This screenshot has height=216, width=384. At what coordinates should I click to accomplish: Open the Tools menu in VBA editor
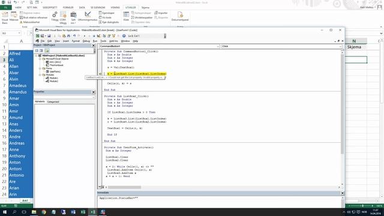[103, 41]
